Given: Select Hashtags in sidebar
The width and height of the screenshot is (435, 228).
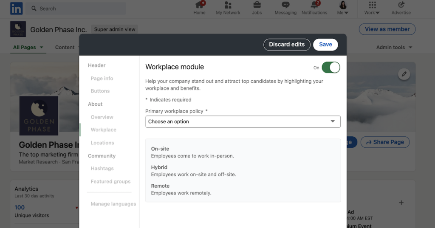Looking at the screenshot, I should pos(102,169).
